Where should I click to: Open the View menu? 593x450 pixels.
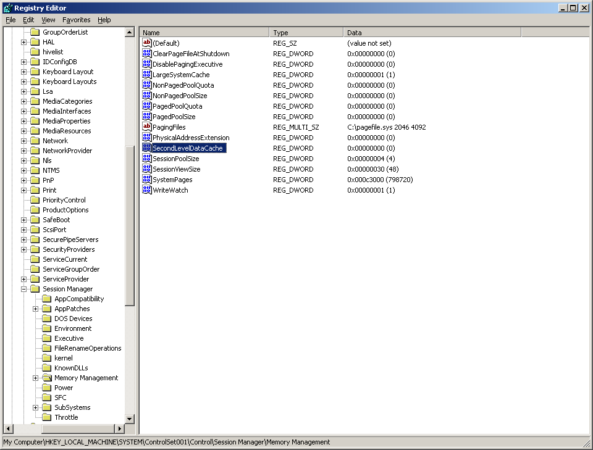point(48,20)
